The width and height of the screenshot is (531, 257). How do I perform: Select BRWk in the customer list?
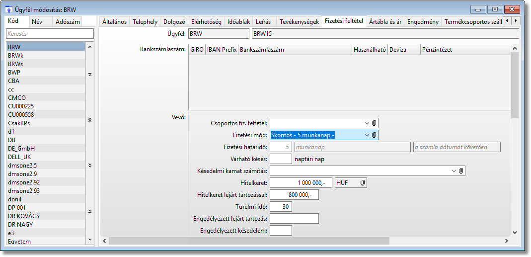[x=46, y=55]
